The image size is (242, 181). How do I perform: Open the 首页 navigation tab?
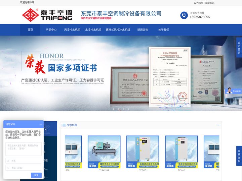[x=30, y=30]
